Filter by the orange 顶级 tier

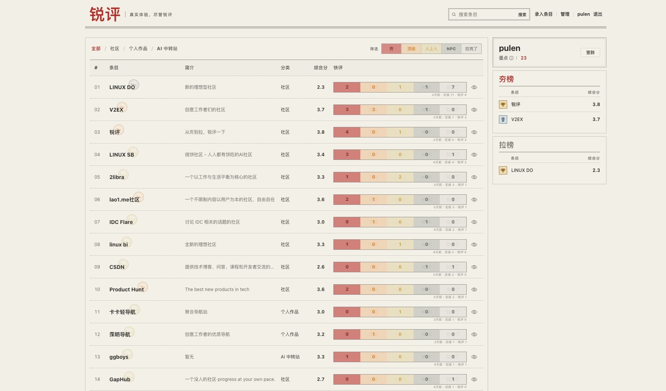point(411,49)
